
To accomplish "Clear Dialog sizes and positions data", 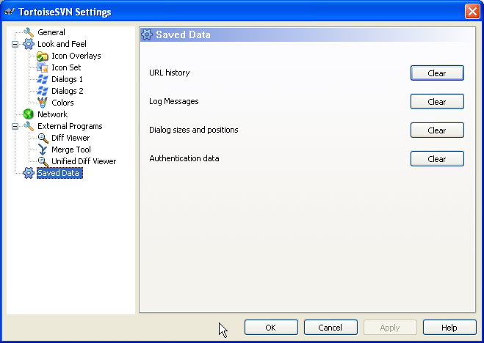I will (436, 130).
